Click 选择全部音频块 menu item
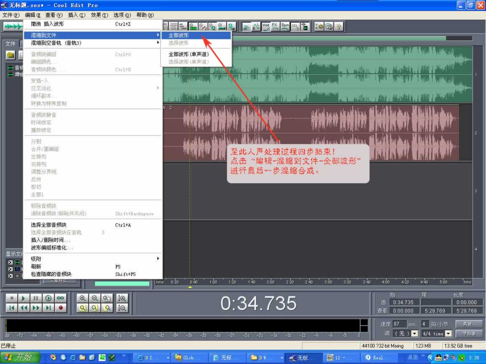This screenshot has width=486, height=364. pos(93,225)
